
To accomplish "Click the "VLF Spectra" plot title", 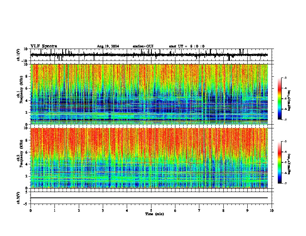I will 44,46.
